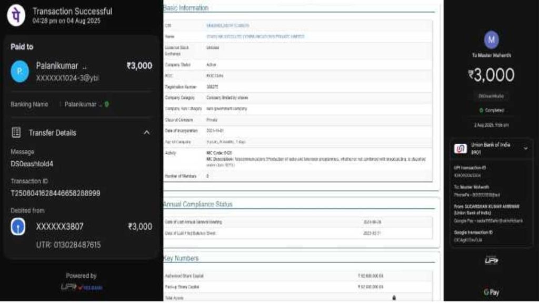539x303 pixels.
Task: Click the UPI logo under Google Pay receipt
Action: (x=491, y=260)
